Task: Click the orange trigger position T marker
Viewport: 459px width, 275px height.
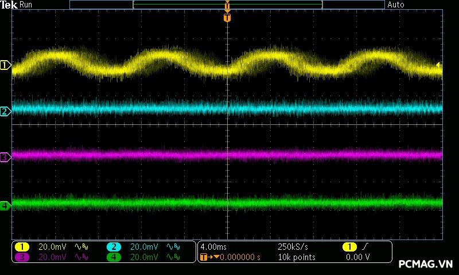Action: (x=227, y=18)
